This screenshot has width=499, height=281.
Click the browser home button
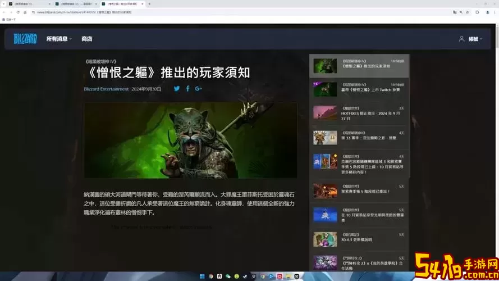tap(25, 12)
